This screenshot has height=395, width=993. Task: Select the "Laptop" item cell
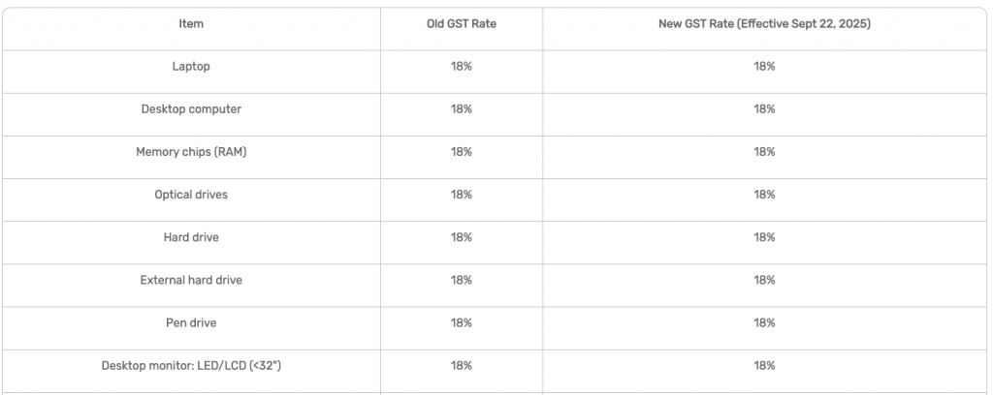[191, 67]
